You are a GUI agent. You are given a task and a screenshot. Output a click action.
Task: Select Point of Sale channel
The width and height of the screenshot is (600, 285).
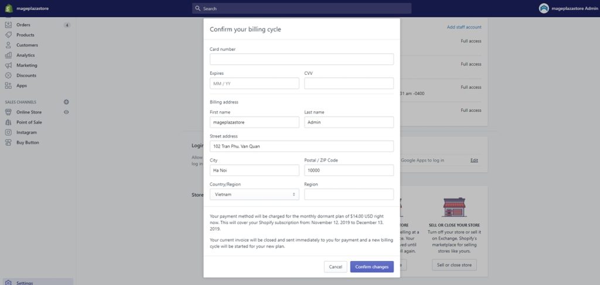click(29, 122)
